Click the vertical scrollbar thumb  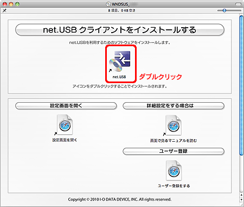241,85
